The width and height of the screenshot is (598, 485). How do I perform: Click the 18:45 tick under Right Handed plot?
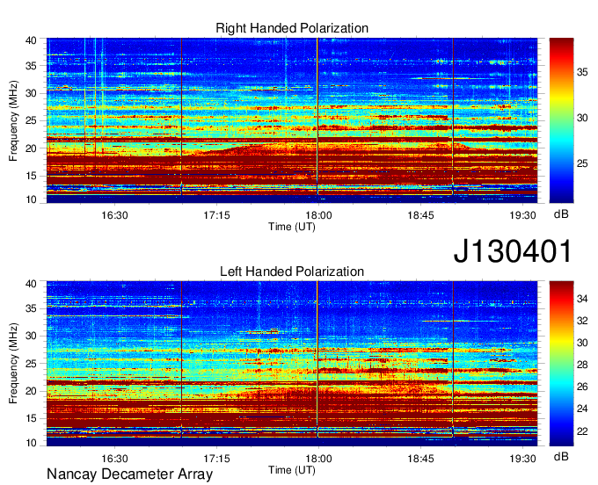[420, 215]
